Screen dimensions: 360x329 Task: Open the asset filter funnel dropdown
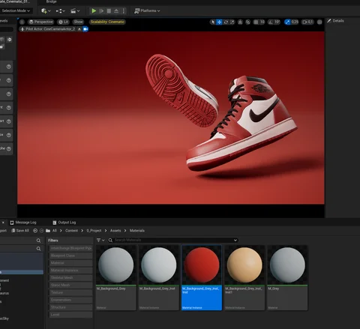pos(100,240)
